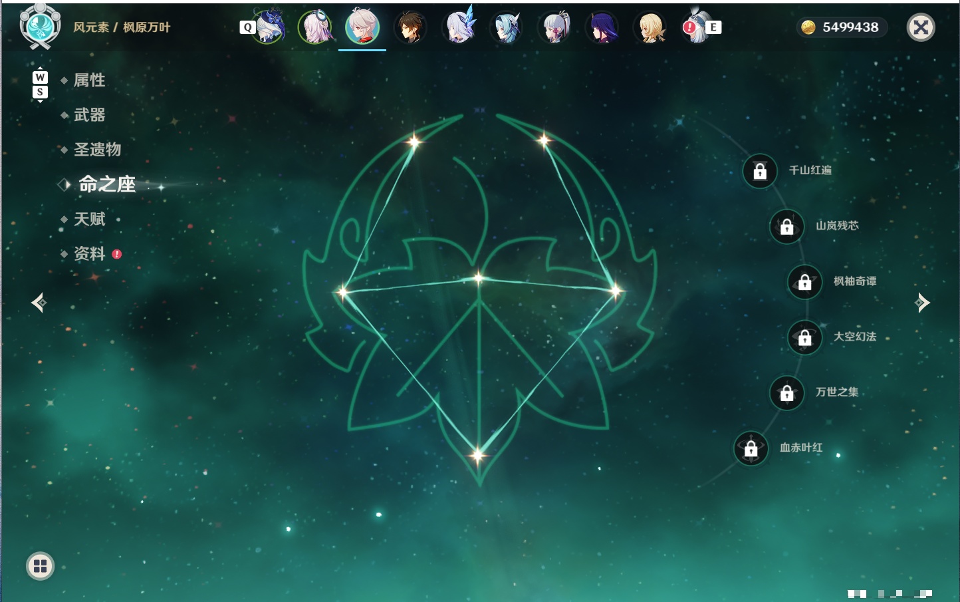
Task: Select the 命之座 constellation menu
Action: coord(106,184)
